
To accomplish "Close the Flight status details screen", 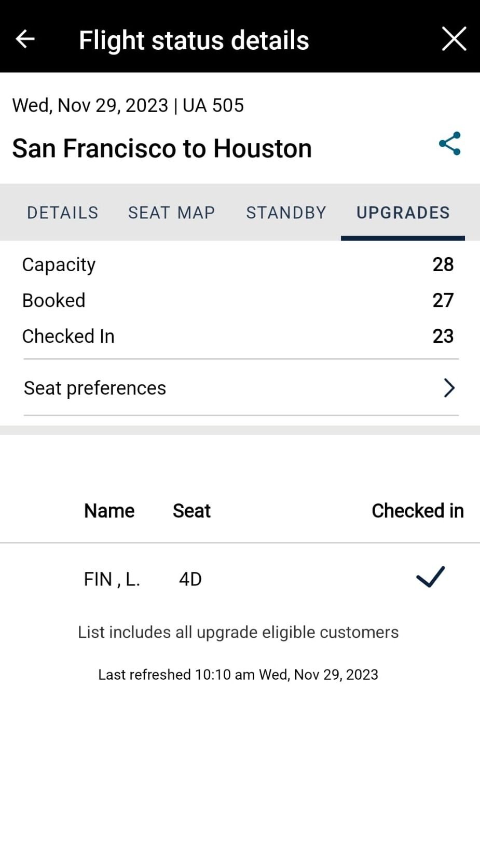I will point(454,39).
